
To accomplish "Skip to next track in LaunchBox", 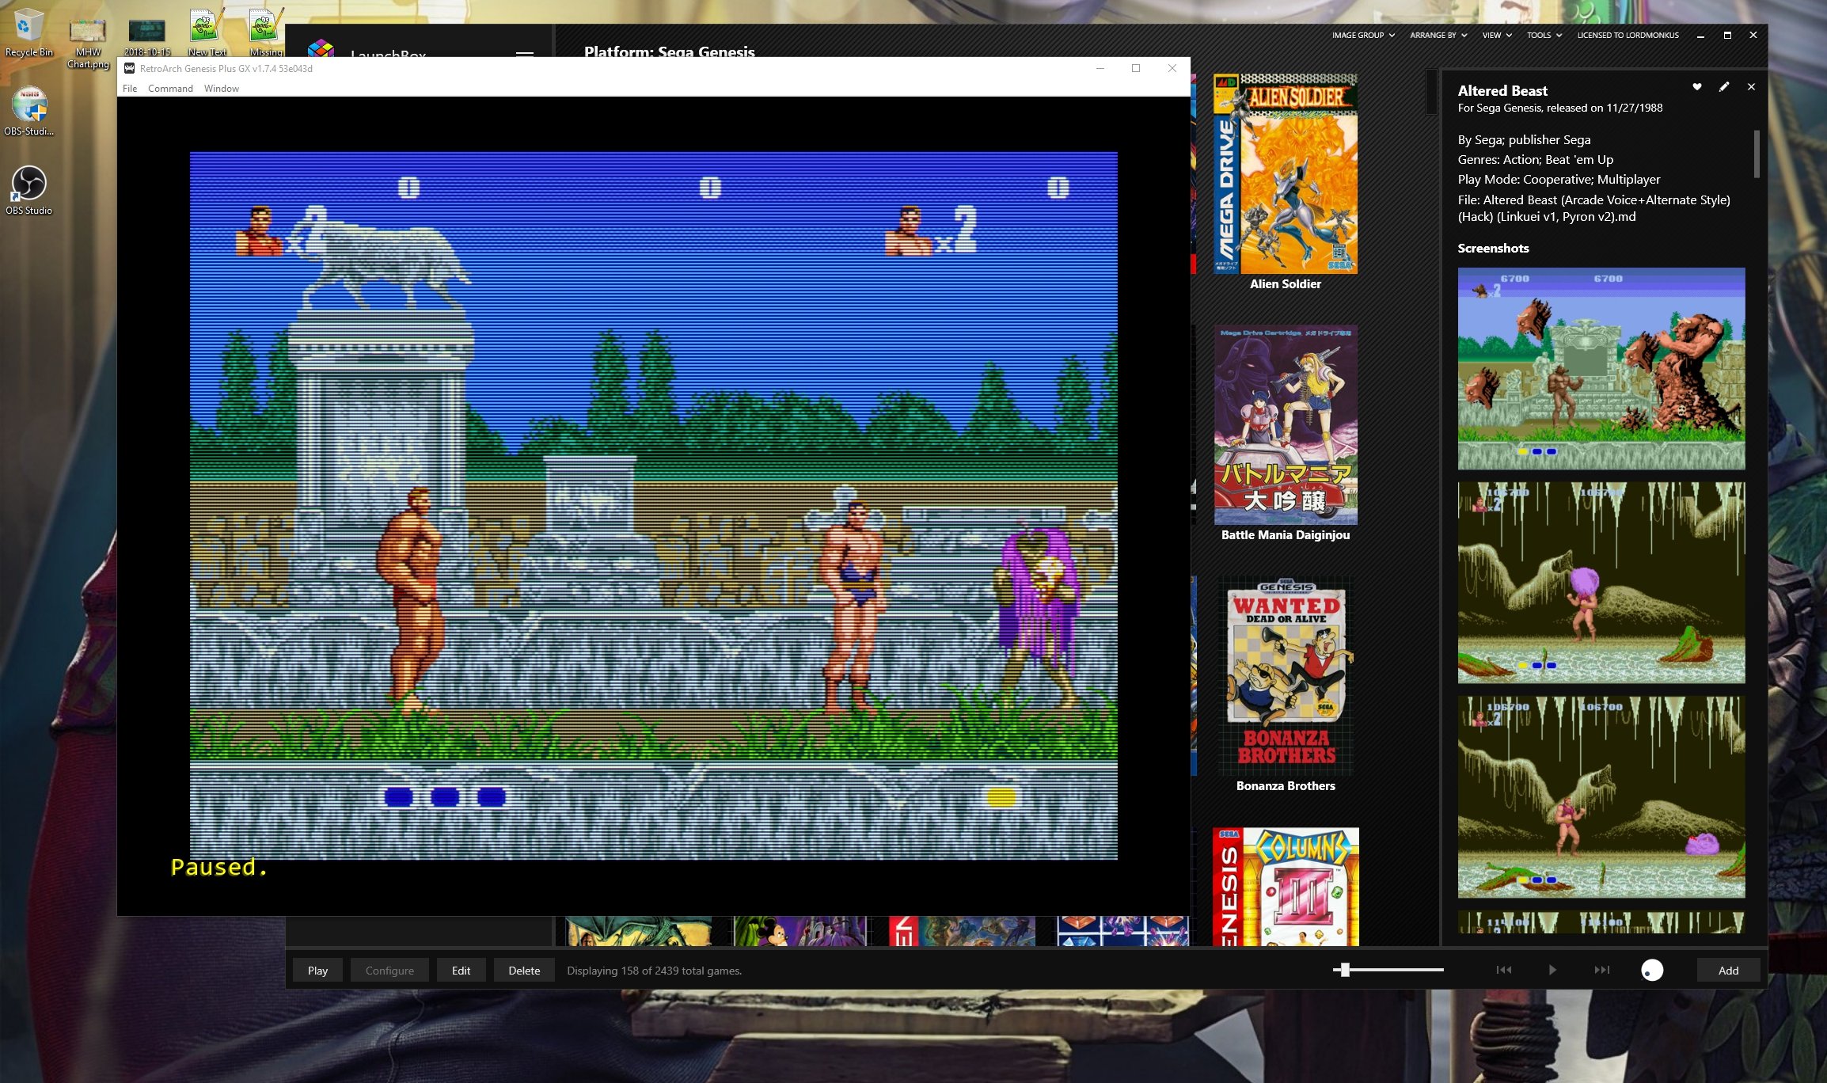I will [x=1601, y=970].
